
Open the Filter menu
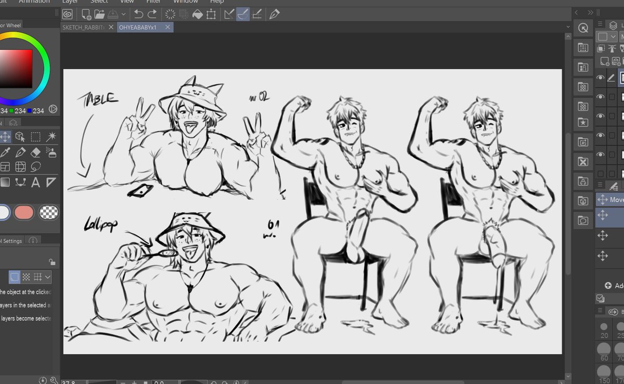(x=153, y=2)
